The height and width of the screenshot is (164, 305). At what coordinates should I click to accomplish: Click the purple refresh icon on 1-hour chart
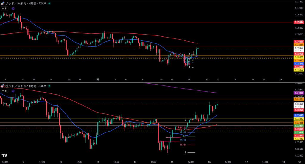(x=13, y=90)
